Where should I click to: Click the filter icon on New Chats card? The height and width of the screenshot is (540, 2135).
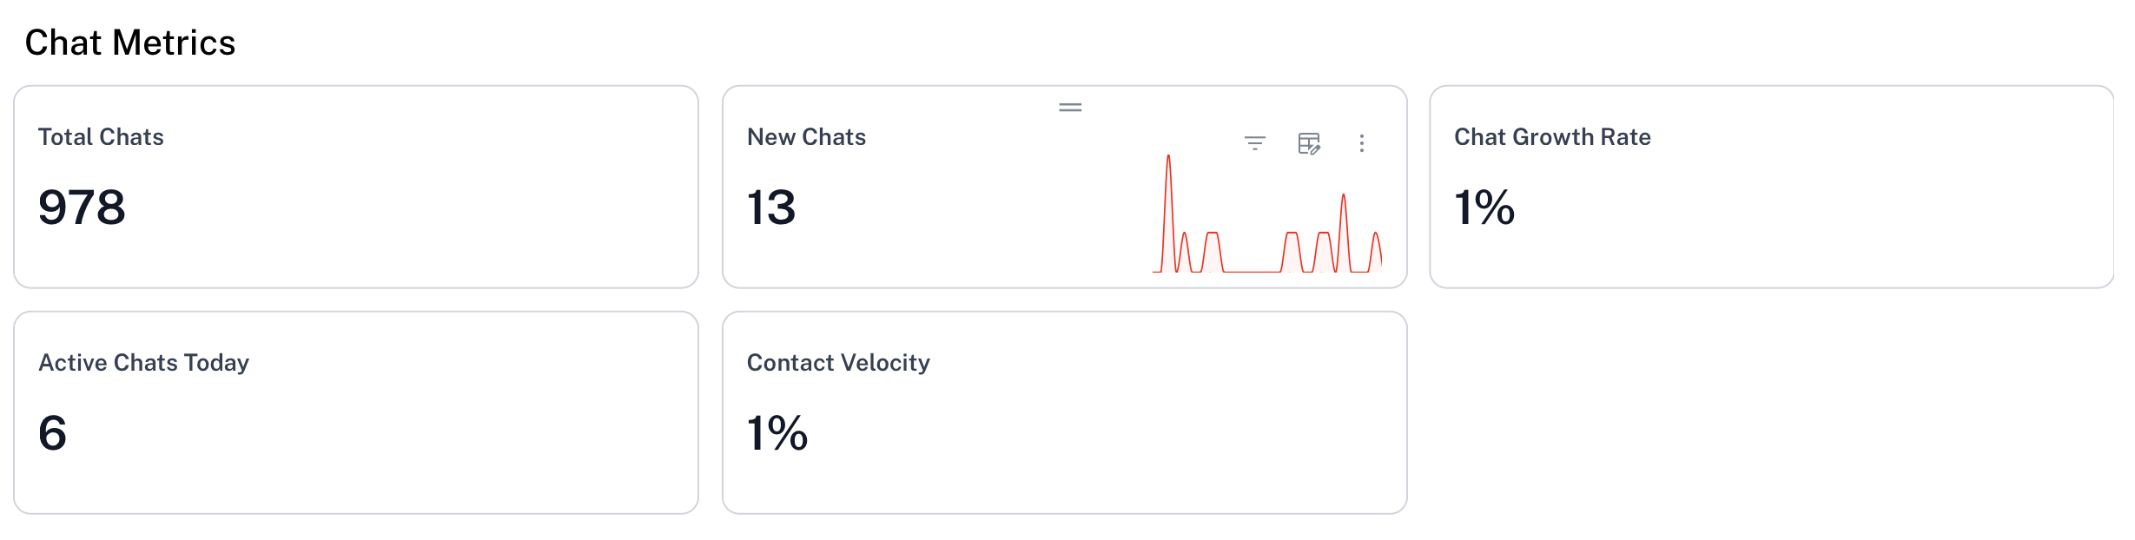[x=1254, y=143]
